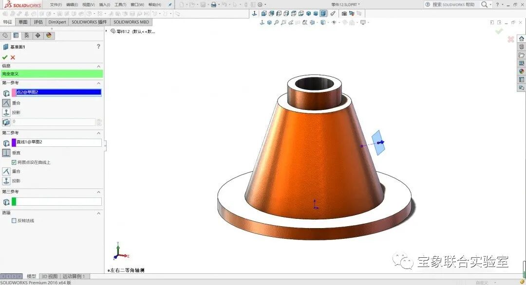Open the 文件(F) menu
526x285 pixels.
tap(56, 5)
